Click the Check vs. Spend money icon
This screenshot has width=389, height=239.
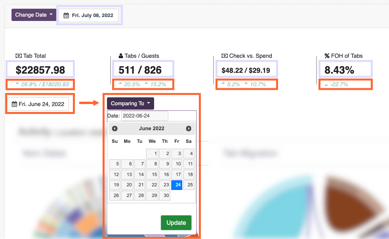225,56
